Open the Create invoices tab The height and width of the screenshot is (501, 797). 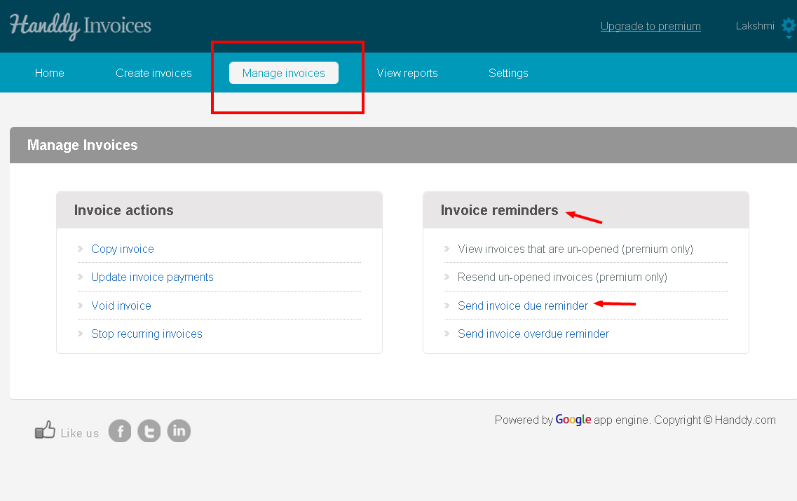(x=154, y=73)
